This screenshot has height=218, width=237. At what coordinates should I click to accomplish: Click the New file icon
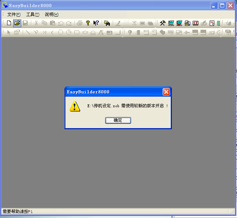tap(9, 23)
